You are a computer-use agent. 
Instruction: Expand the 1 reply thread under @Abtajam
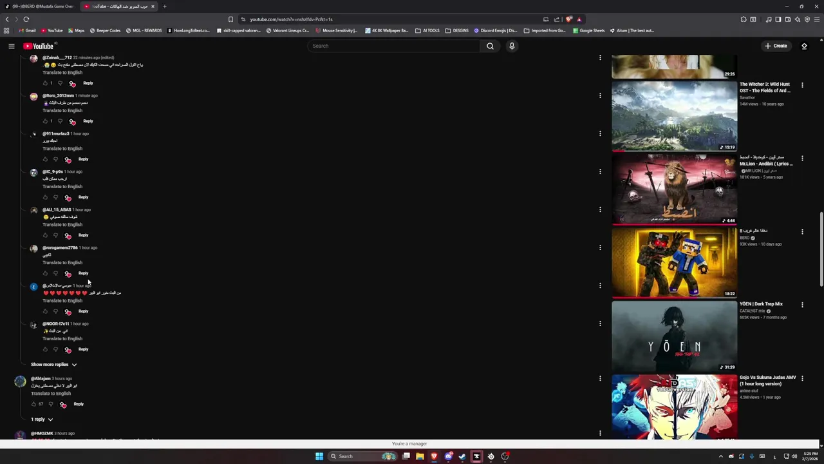coord(42,420)
